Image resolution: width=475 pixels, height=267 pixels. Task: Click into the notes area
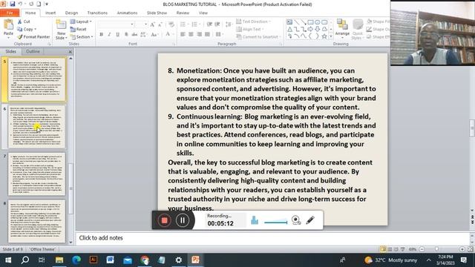pyautogui.click(x=272, y=238)
